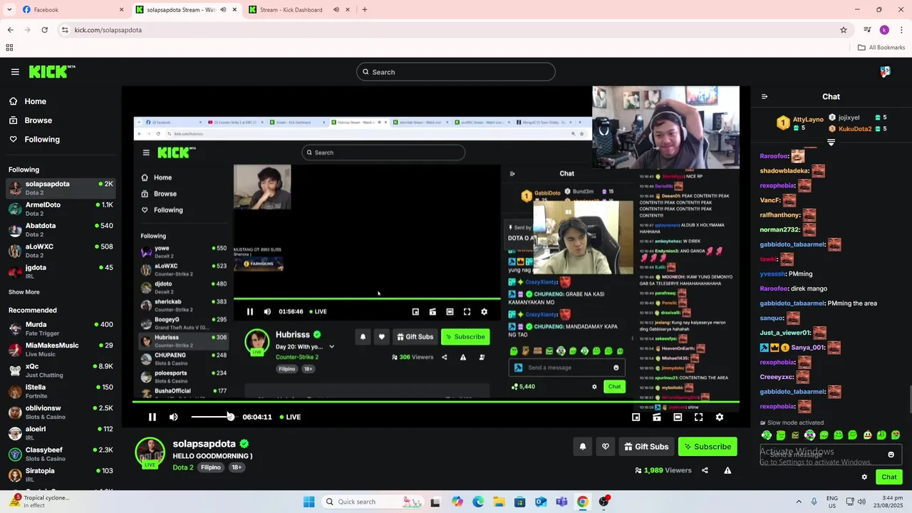
Task: Open aLoWXC channel from Following
Action: click(x=61, y=251)
